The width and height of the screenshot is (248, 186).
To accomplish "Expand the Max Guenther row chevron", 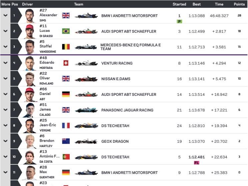I will pos(5,172).
